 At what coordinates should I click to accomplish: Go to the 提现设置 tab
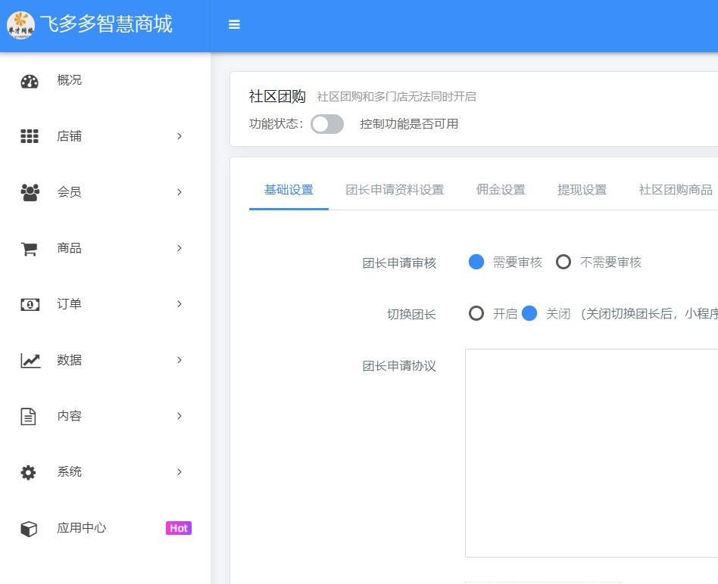click(582, 190)
